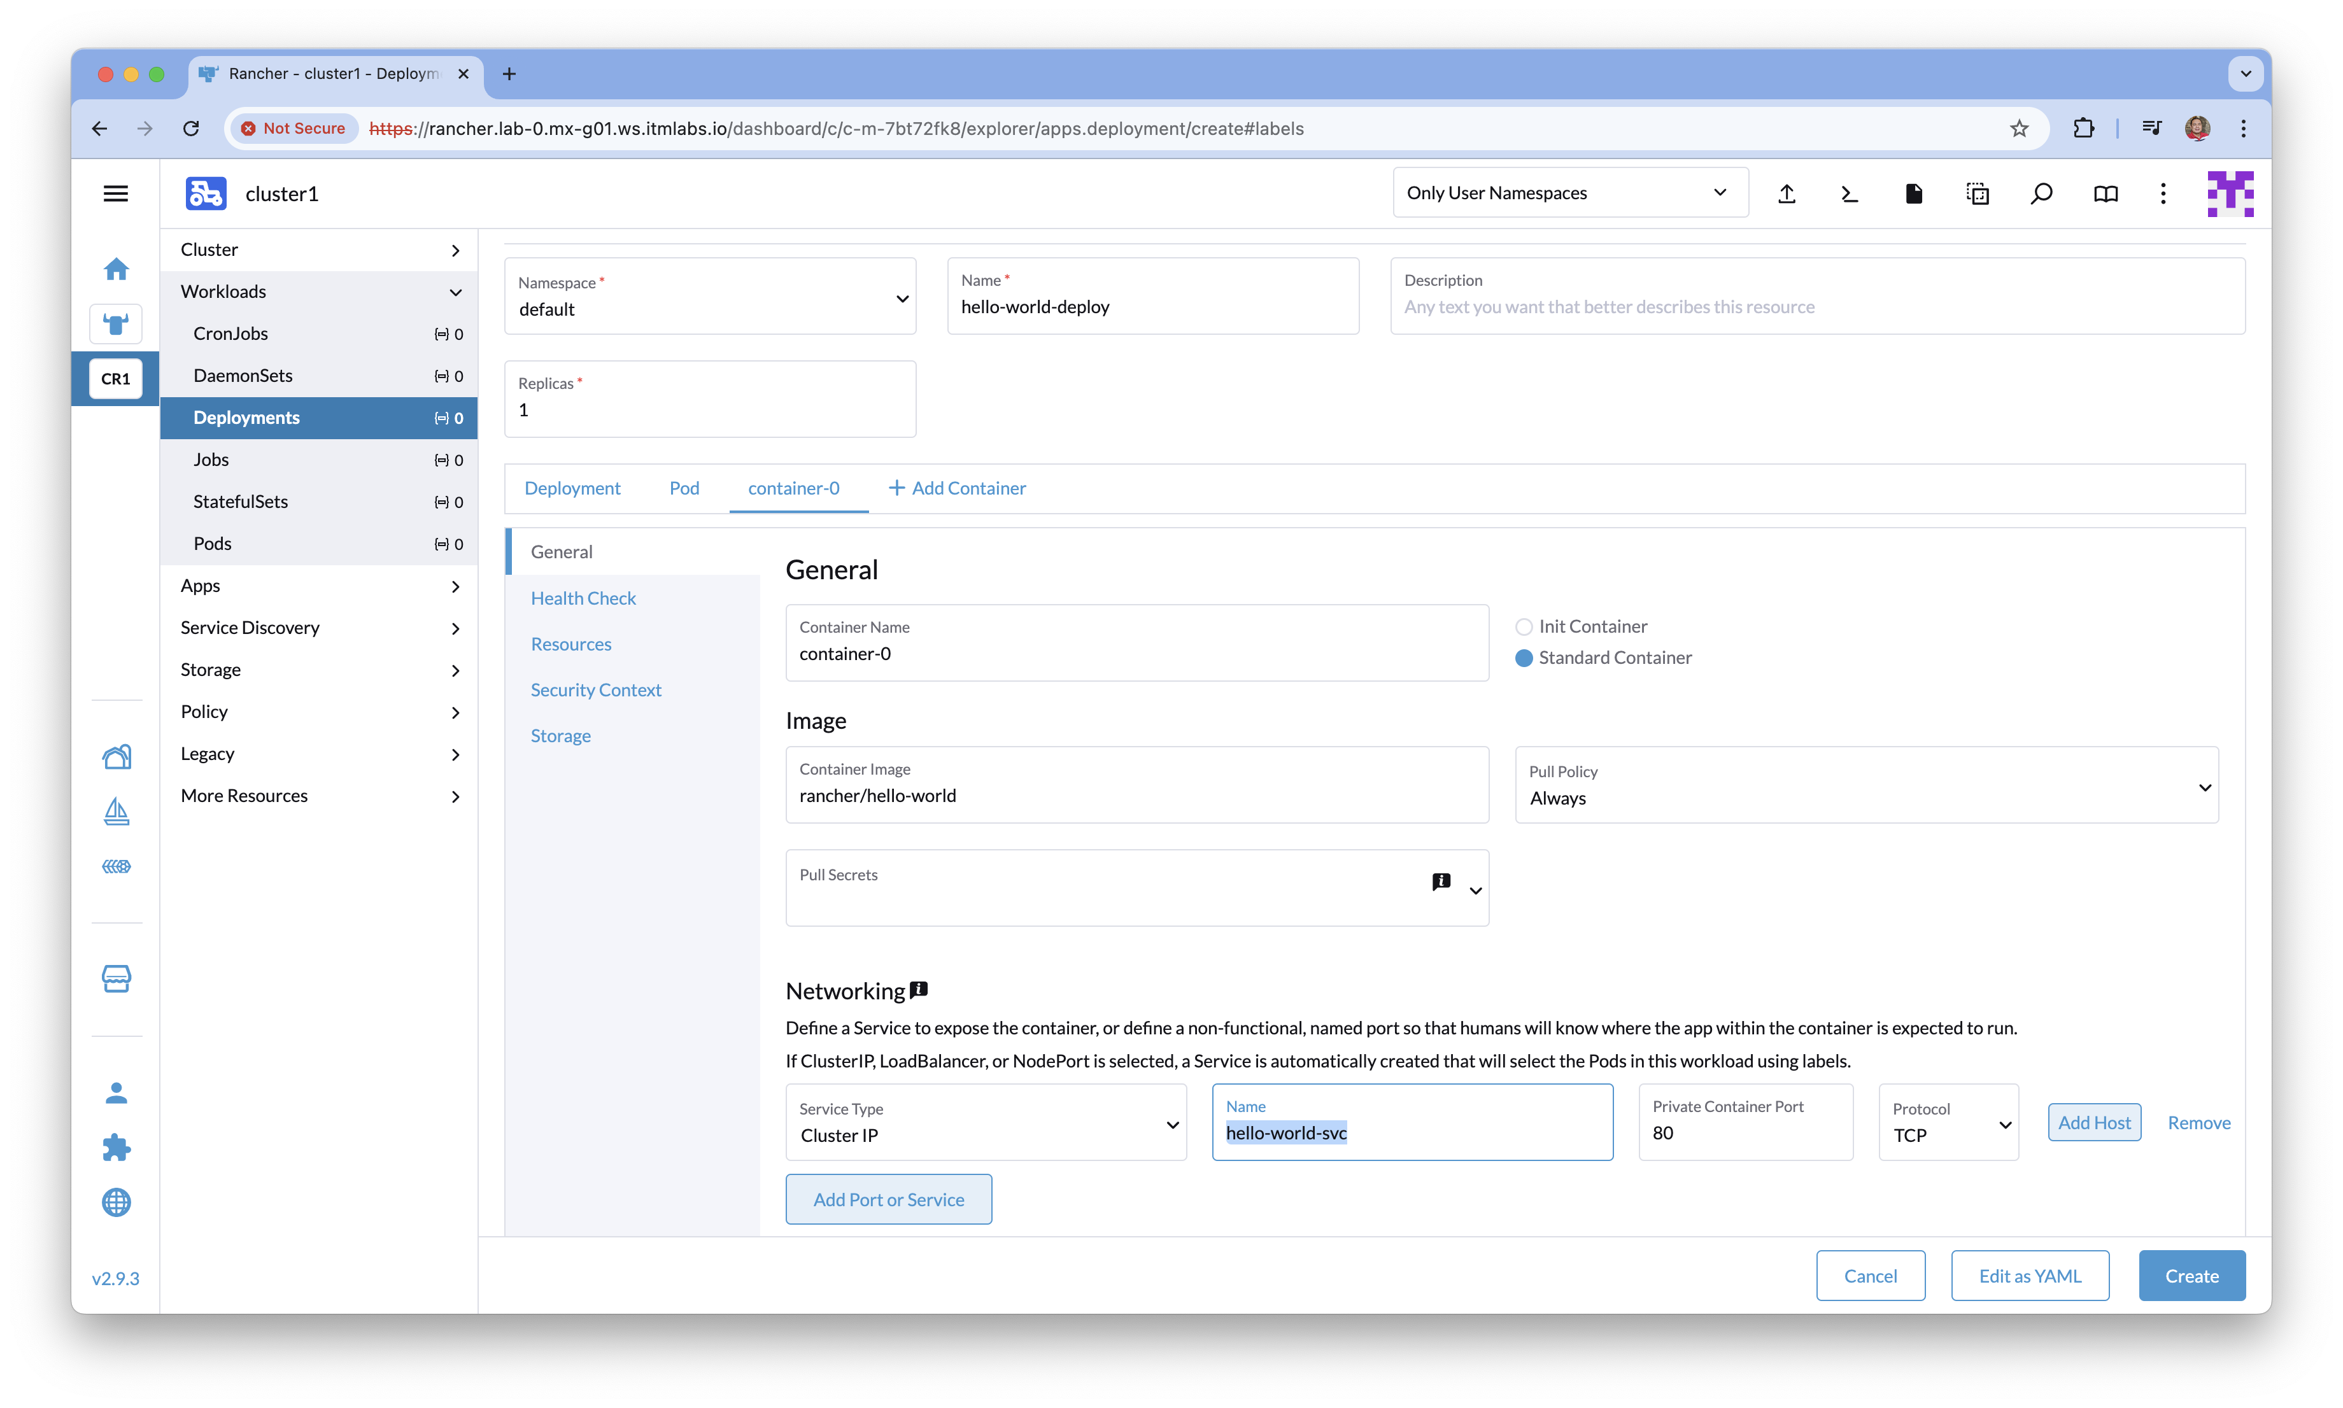Viewport: 2343px width, 1408px height.
Task: Open the Service Type Cluster IP dropdown
Action: point(985,1123)
